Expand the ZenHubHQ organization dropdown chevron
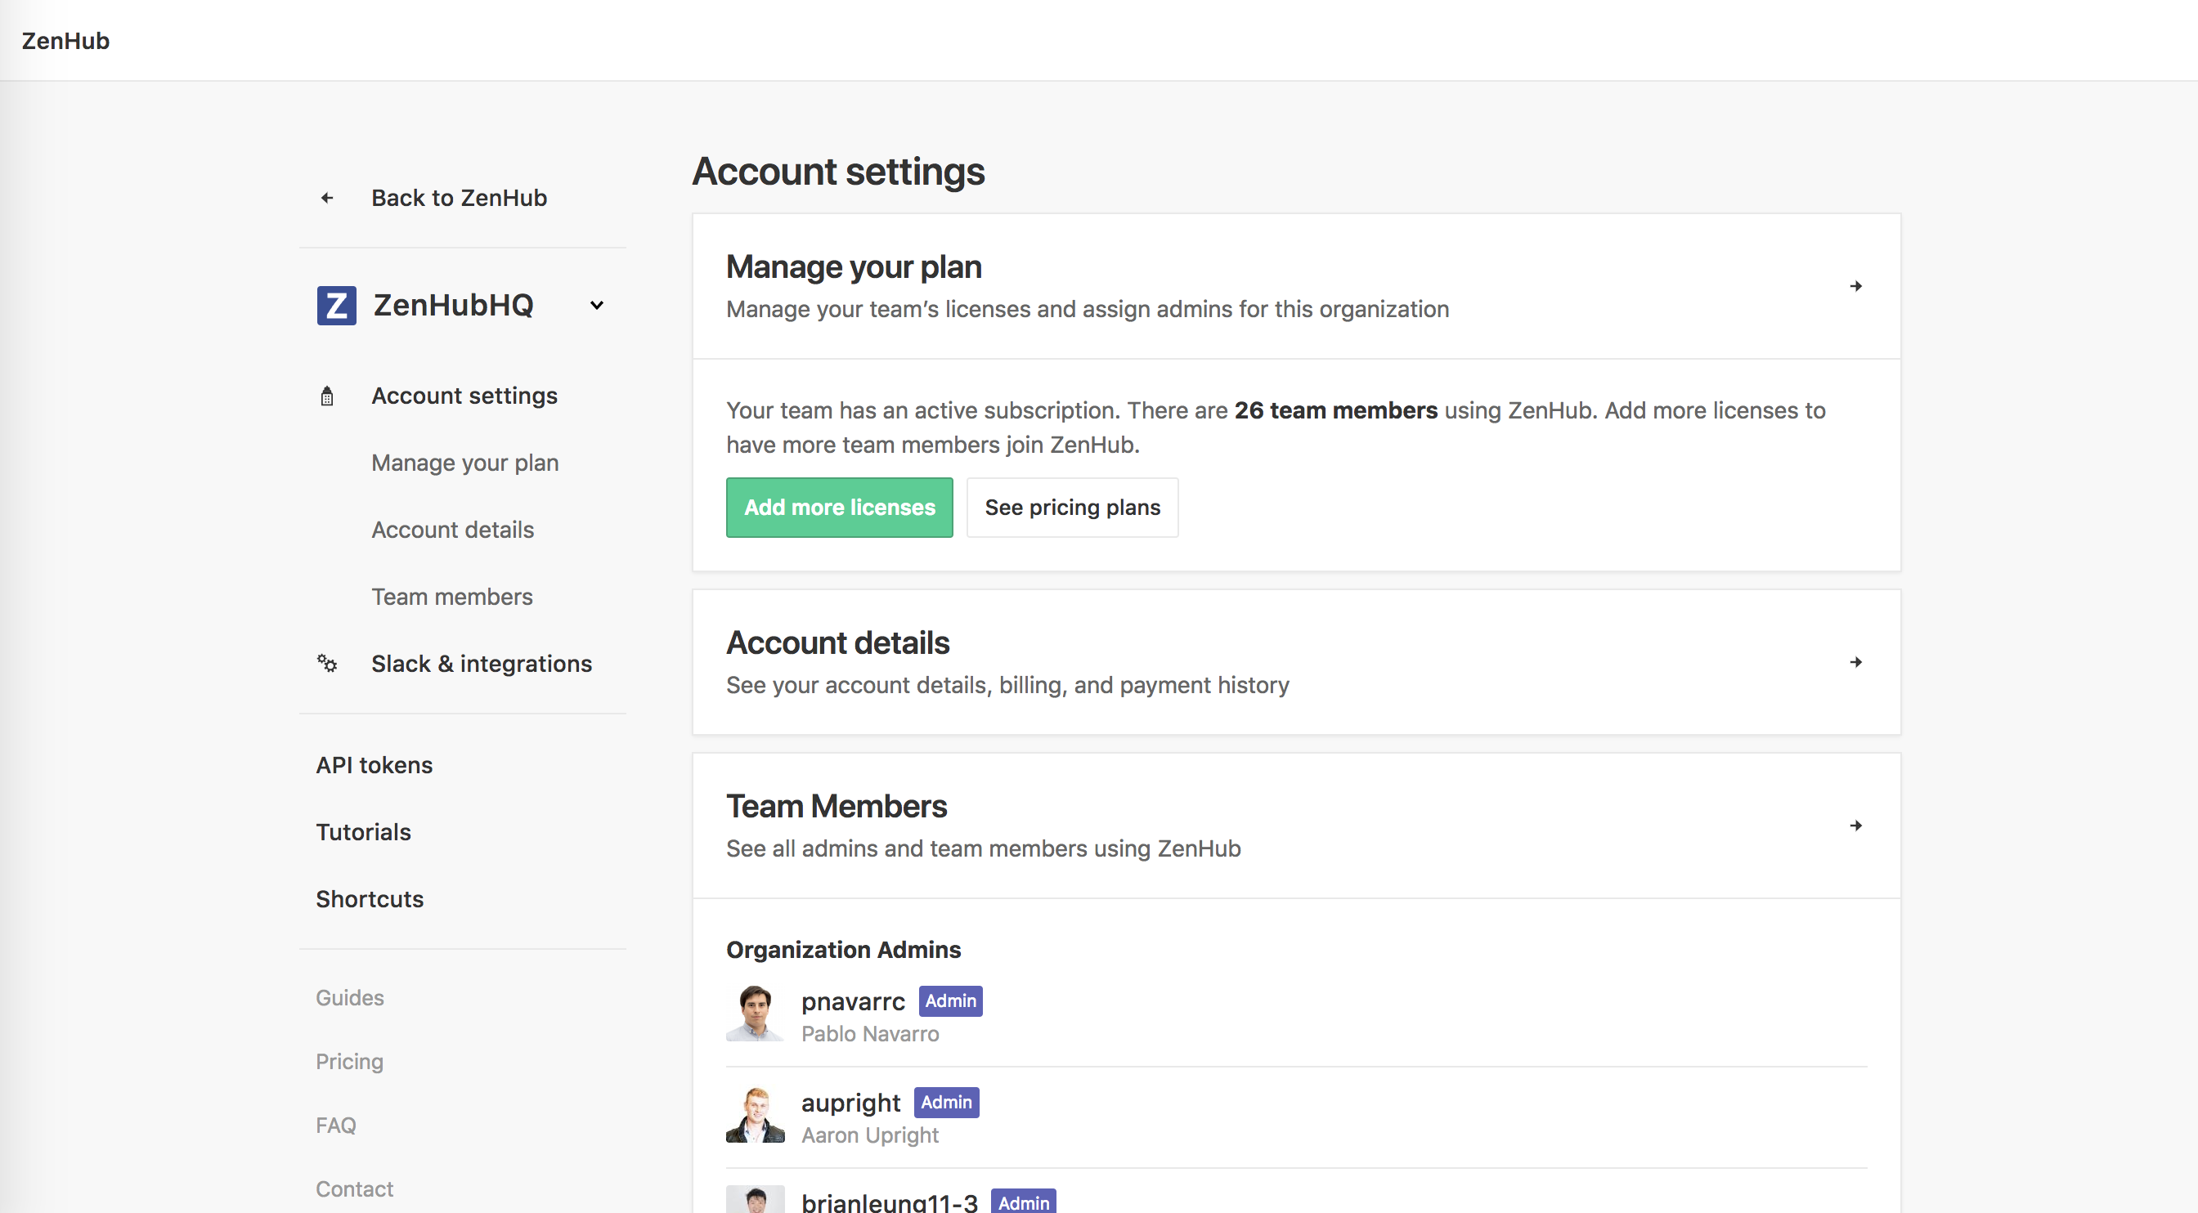 click(x=596, y=306)
